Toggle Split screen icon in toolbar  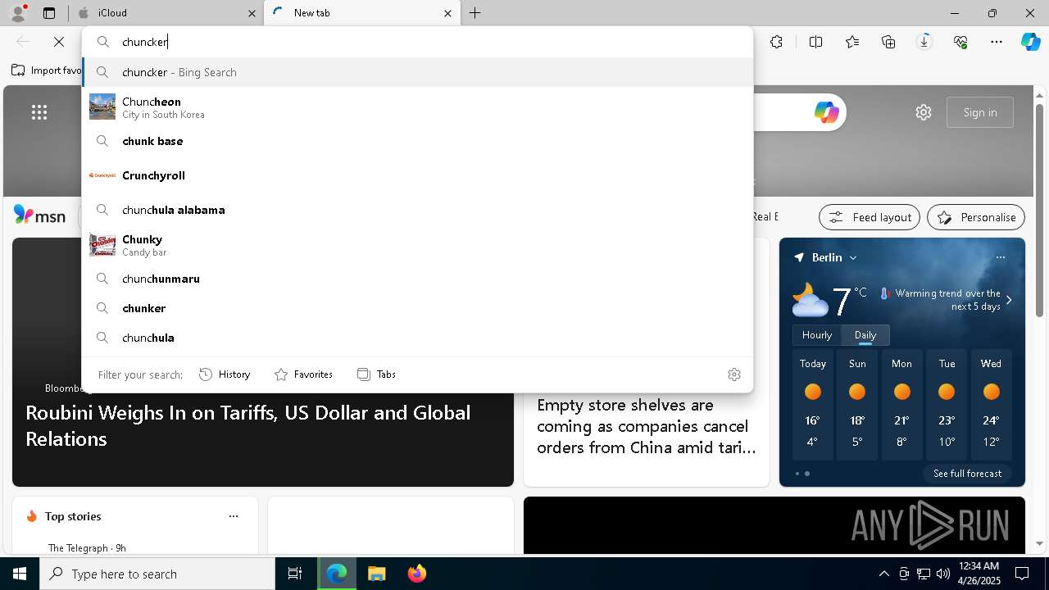click(815, 42)
